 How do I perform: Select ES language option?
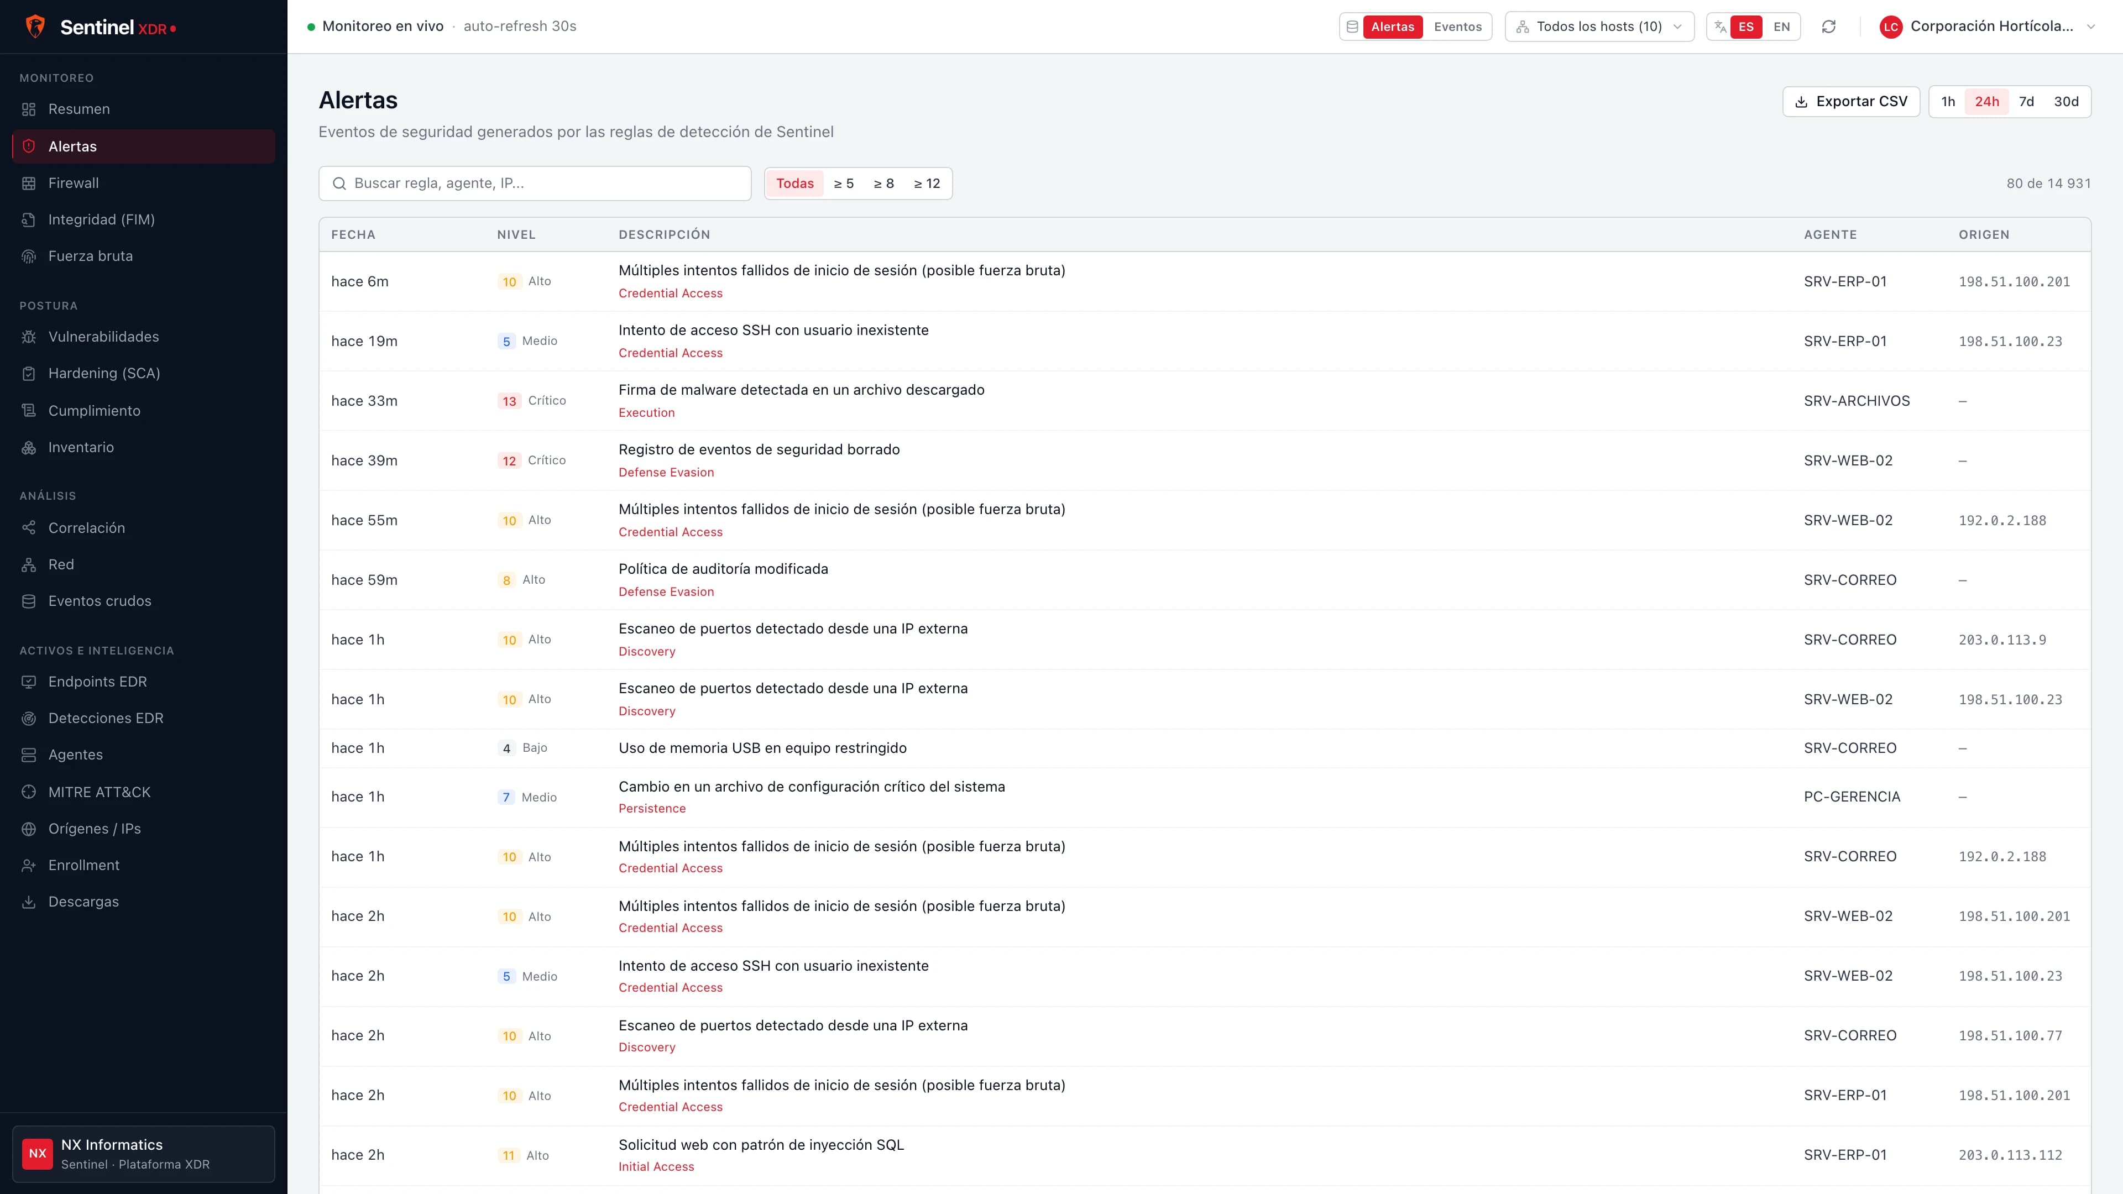[1745, 27]
